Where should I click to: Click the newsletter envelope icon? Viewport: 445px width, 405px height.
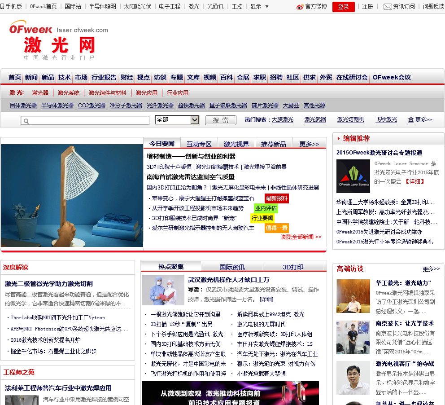point(388,7)
